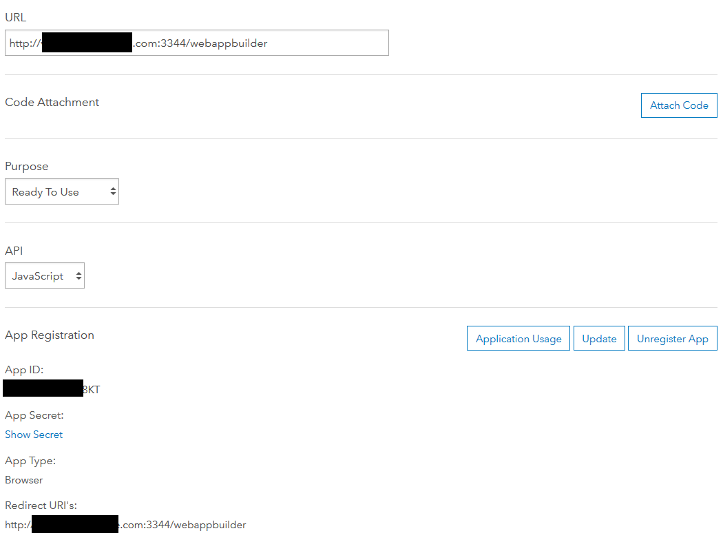Click the Unregister App button

pyautogui.click(x=672, y=339)
